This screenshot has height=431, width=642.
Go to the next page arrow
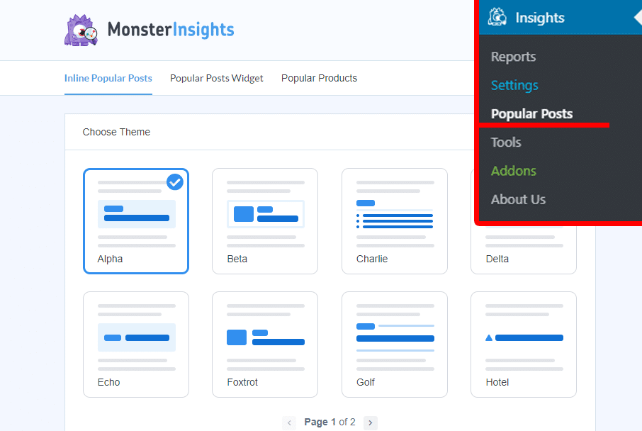[371, 422]
